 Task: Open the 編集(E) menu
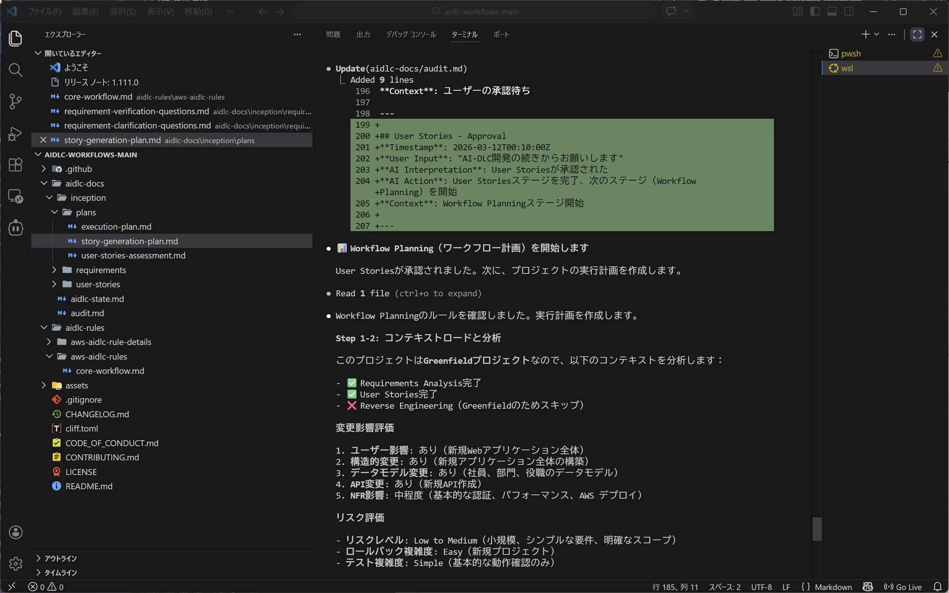tap(85, 12)
